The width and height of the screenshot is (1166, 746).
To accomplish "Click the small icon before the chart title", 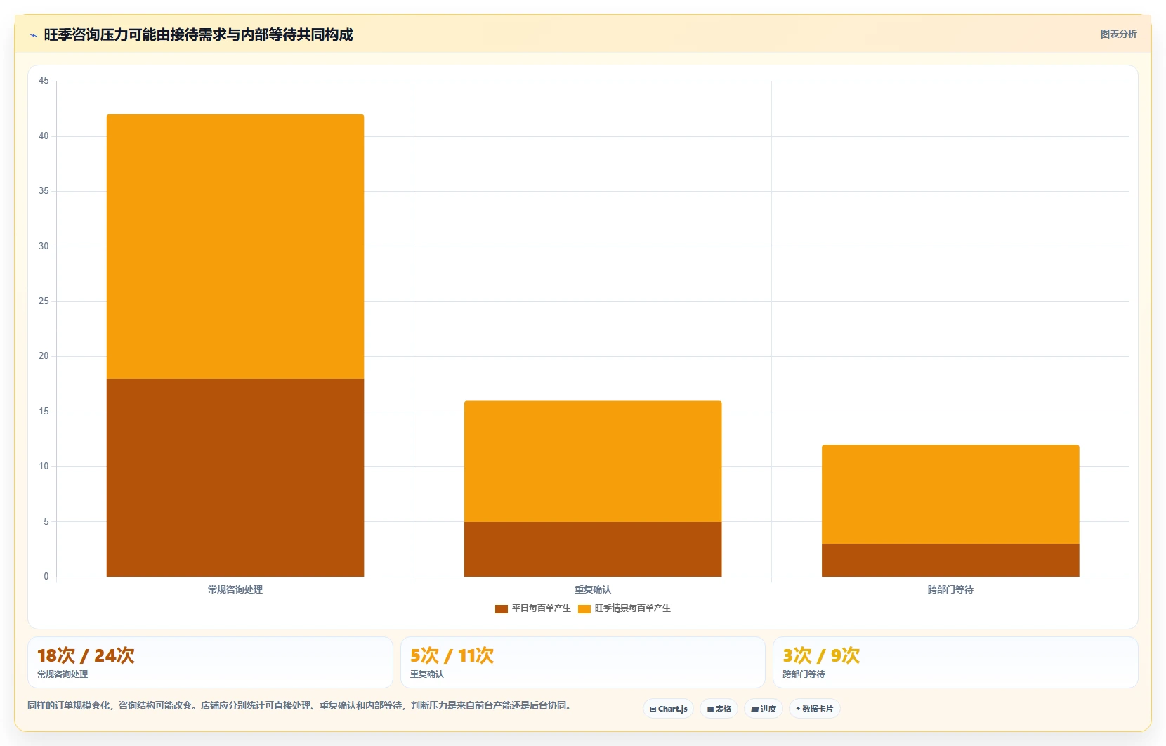I will (x=33, y=35).
